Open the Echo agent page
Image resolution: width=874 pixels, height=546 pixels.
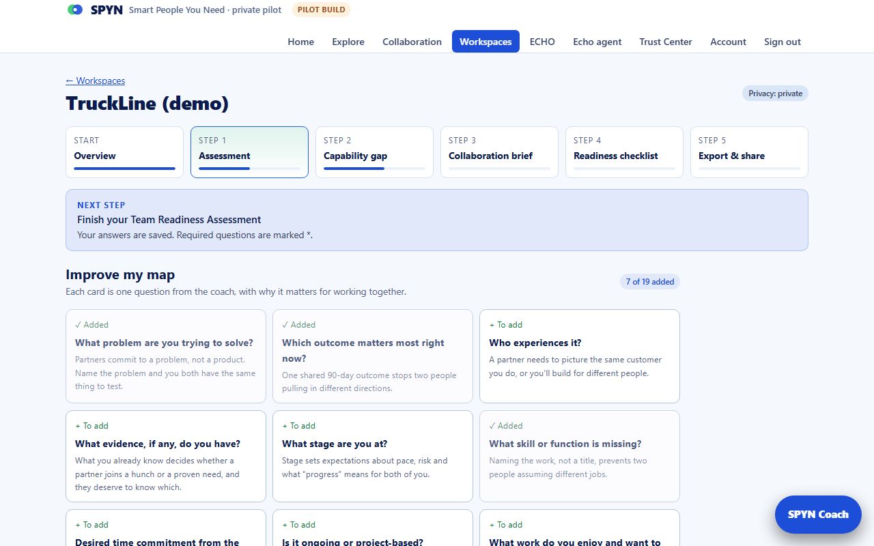[597, 42]
